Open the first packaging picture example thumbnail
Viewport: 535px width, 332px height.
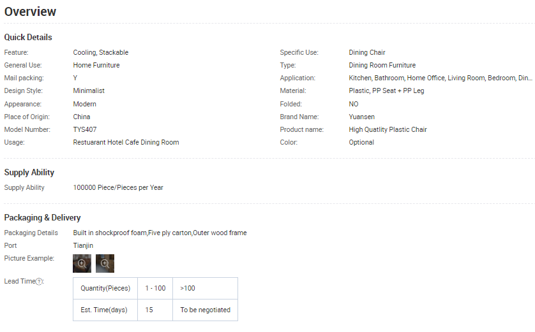(82, 263)
